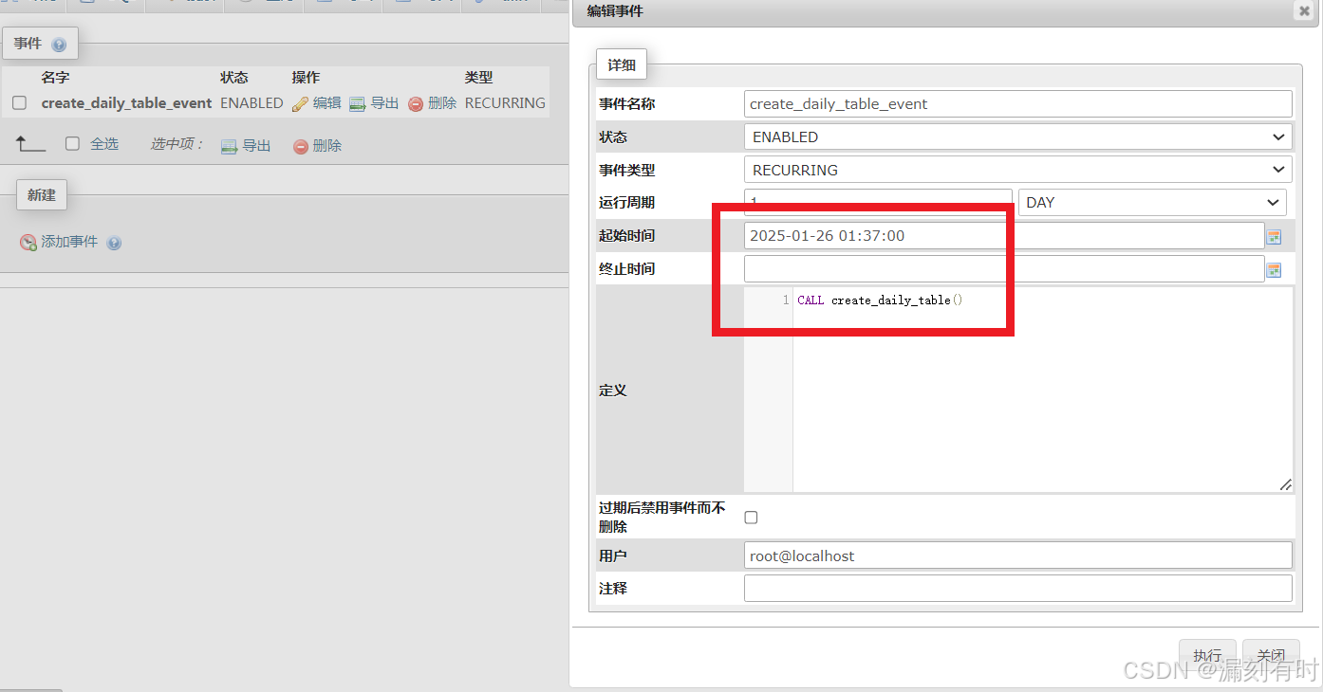Click into the empty 终止时间 field
The width and height of the screenshot is (1323, 692).
point(1004,268)
